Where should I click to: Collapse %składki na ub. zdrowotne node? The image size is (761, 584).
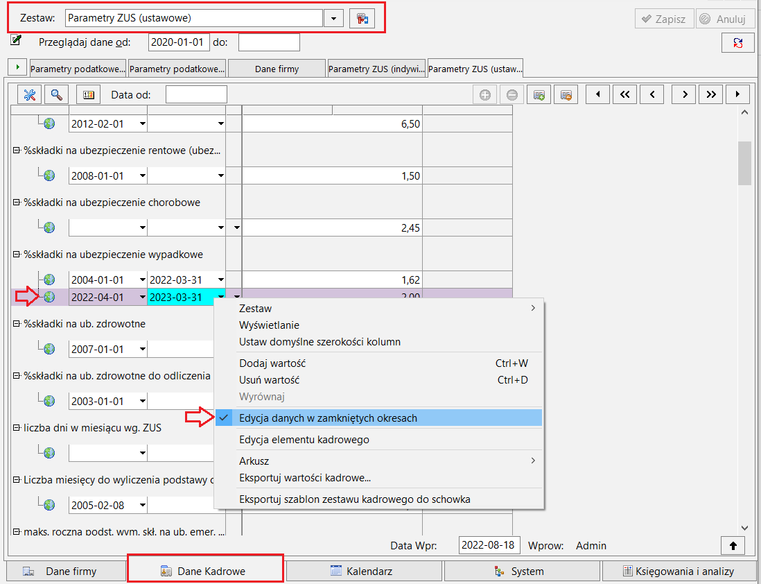(17, 324)
